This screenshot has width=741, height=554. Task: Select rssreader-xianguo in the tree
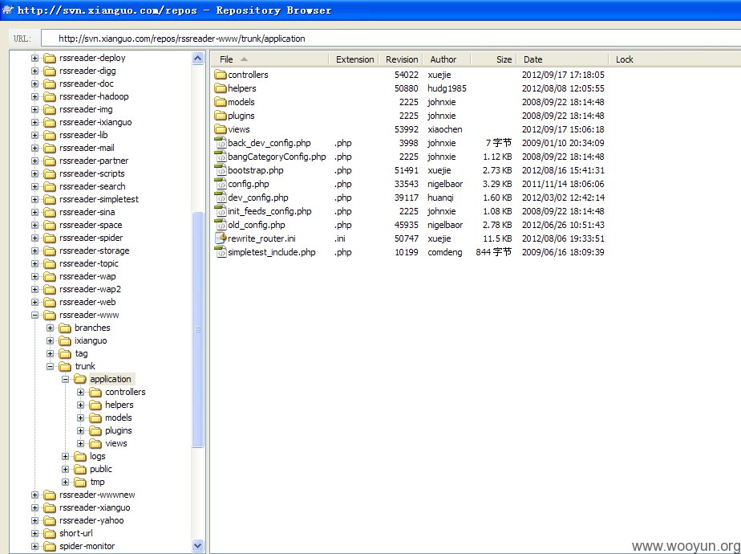tap(95, 507)
